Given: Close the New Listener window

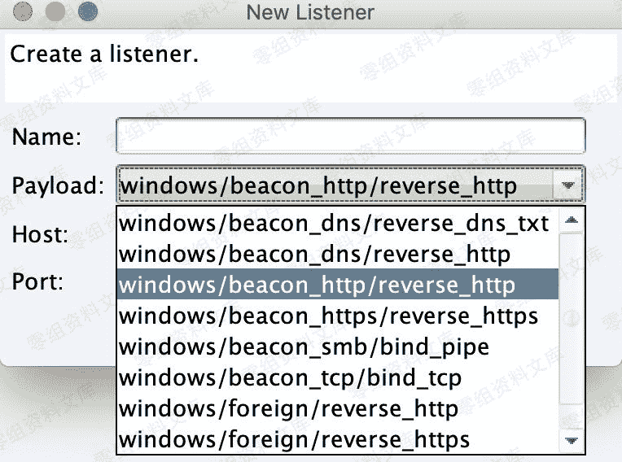Looking at the screenshot, I should pos(24,12).
